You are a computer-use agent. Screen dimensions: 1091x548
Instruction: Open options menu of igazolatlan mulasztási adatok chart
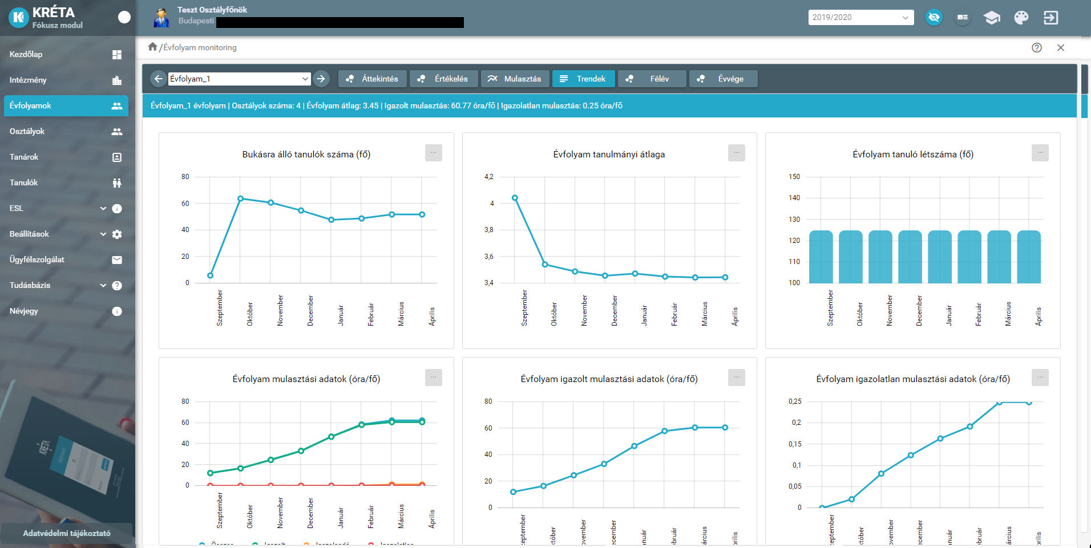(x=1040, y=377)
